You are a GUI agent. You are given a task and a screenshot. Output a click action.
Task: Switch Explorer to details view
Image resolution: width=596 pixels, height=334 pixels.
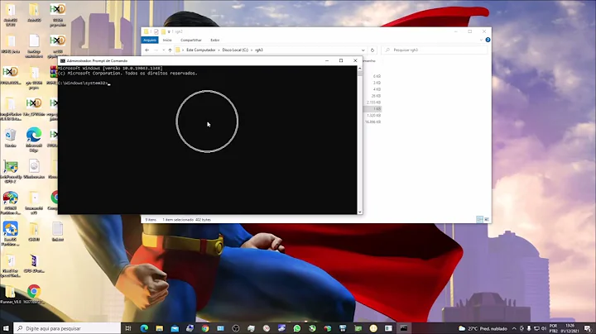point(479,220)
